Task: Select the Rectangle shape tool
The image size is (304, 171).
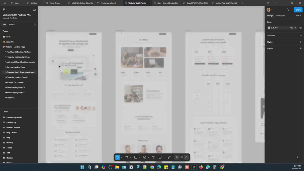Action: click(136, 157)
